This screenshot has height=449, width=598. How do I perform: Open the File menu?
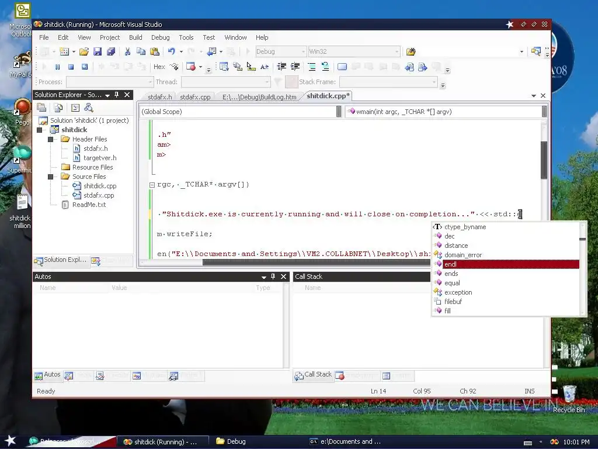[x=44, y=37]
